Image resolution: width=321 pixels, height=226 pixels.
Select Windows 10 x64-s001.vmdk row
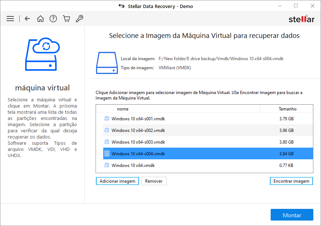click(208, 118)
